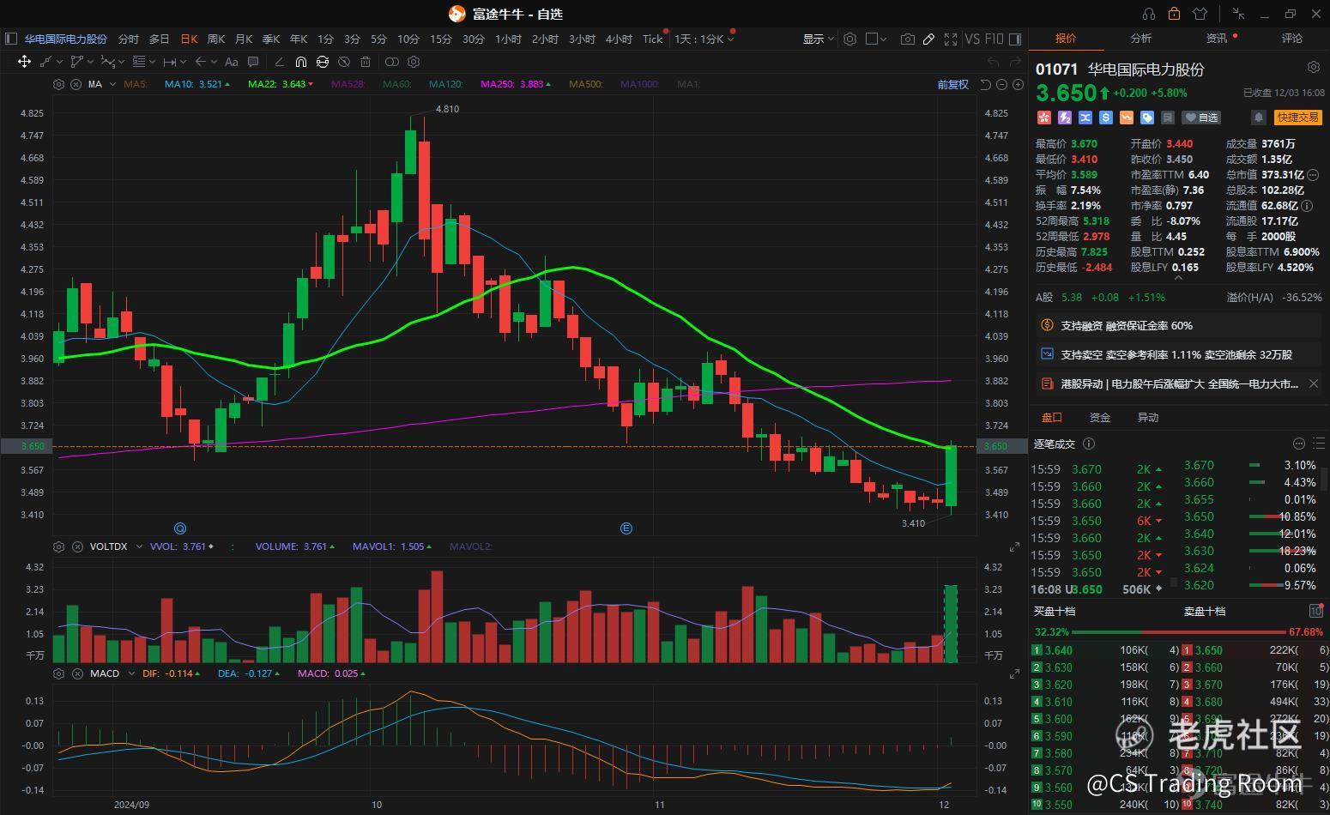Switch chart to 30分 period
This screenshot has width=1330, height=815.
pyautogui.click(x=474, y=39)
